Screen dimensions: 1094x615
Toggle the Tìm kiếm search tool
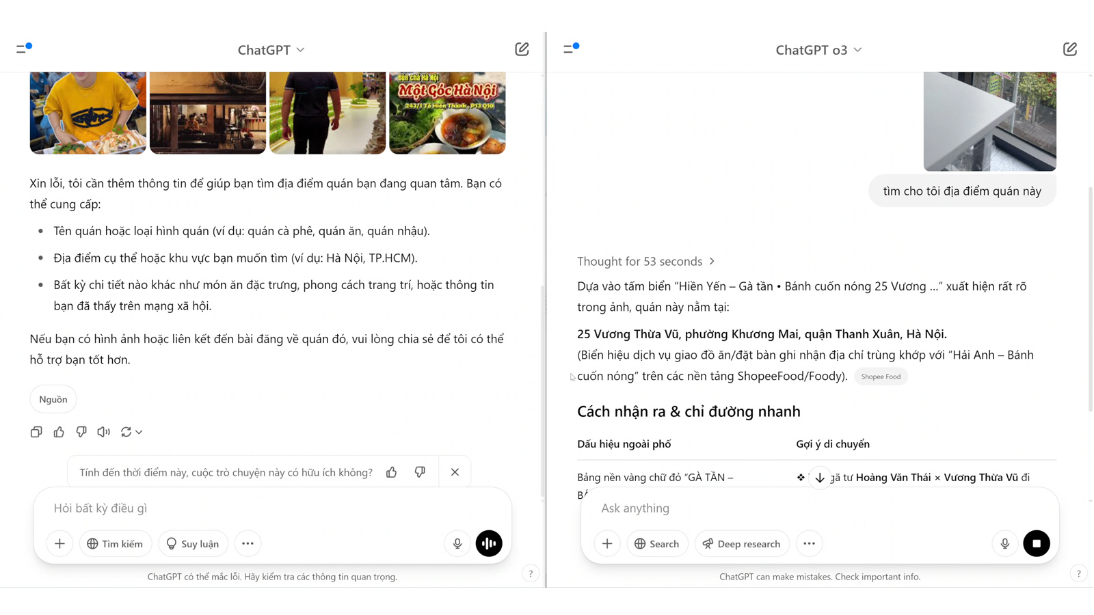115,544
